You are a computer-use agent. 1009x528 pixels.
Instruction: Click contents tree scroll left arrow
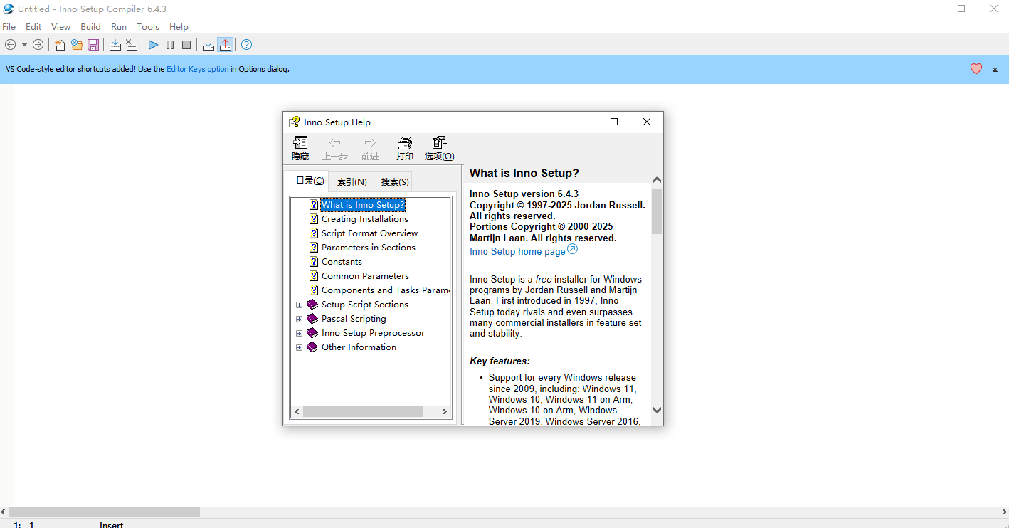(297, 412)
